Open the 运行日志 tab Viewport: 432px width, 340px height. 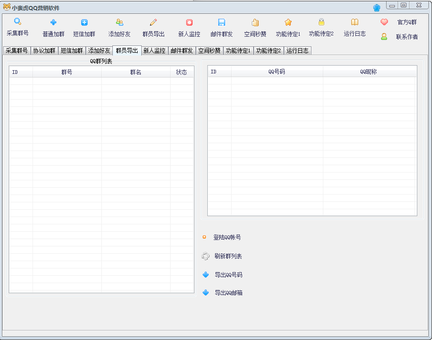297,51
